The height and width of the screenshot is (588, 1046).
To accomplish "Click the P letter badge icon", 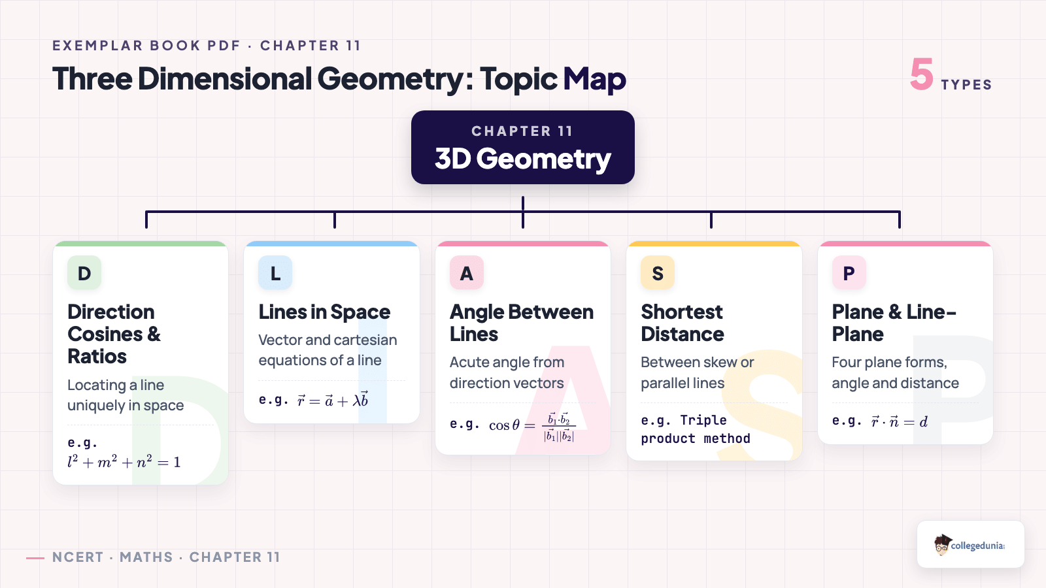I will (849, 273).
